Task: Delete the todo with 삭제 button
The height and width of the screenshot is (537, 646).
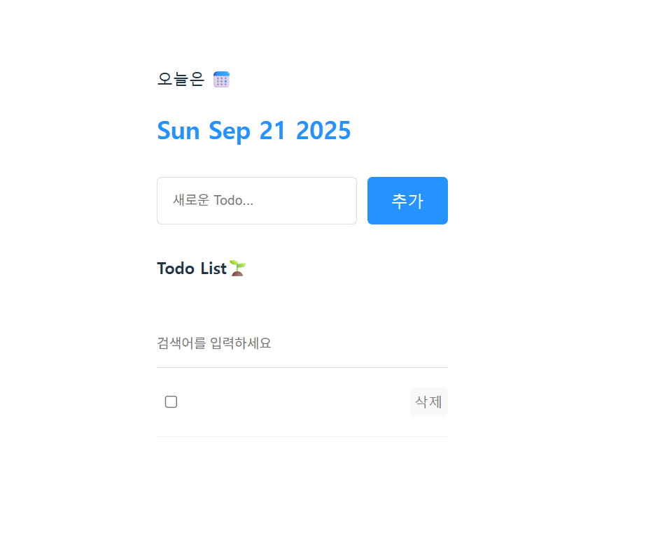Action: [x=428, y=401]
